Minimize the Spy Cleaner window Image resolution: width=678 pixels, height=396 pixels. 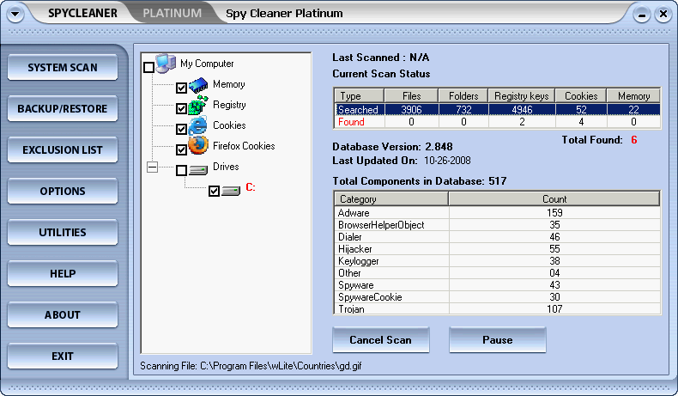[x=642, y=15]
